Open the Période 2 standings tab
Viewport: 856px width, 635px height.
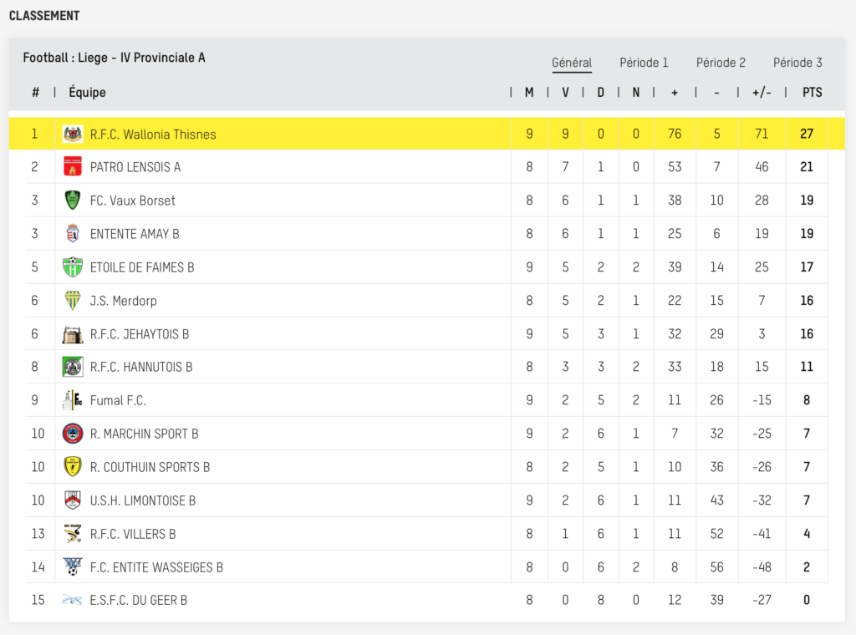point(721,63)
